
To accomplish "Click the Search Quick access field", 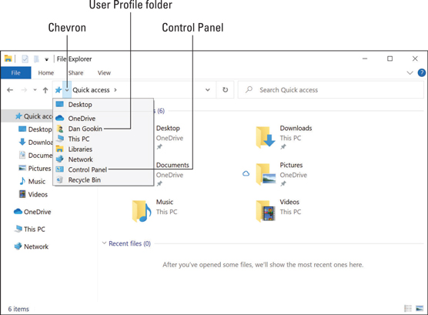I will 331,90.
